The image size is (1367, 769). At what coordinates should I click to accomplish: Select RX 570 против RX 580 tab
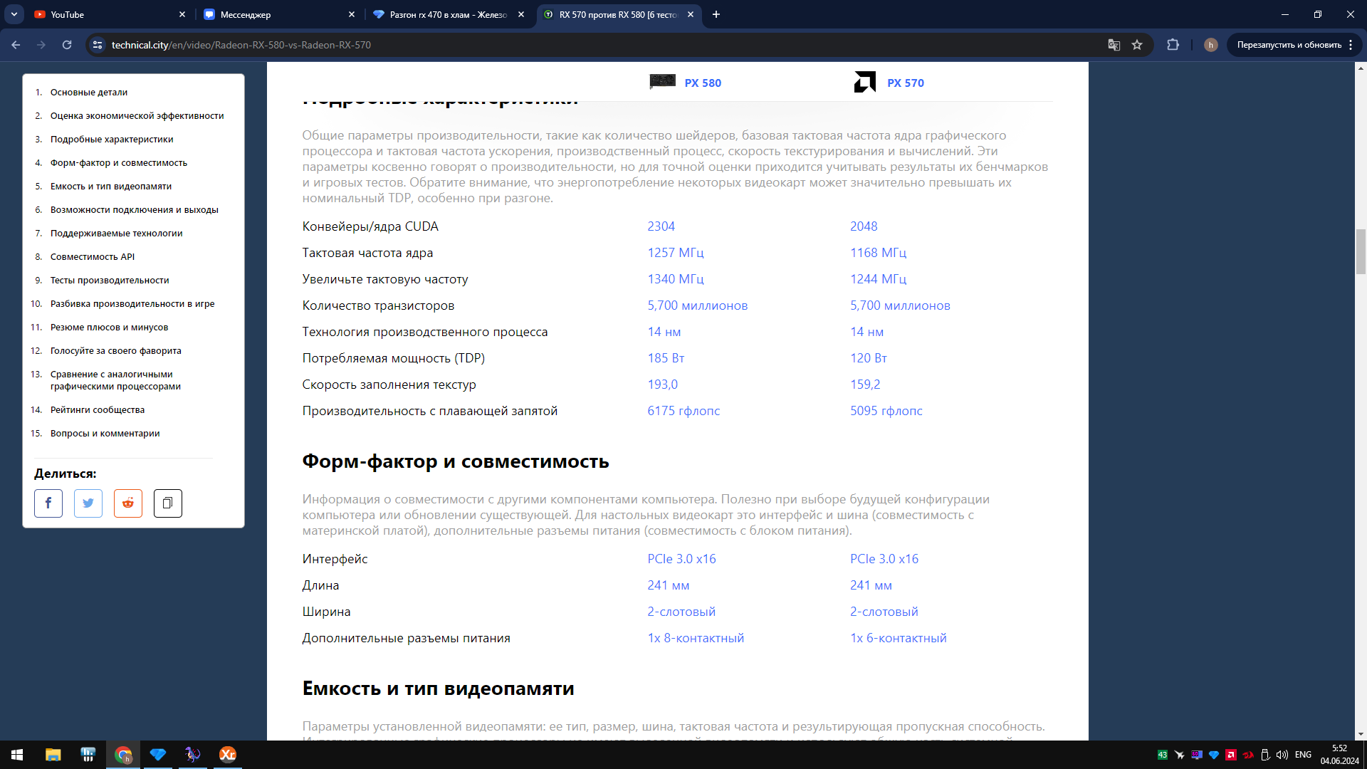pyautogui.click(x=618, y=14)
